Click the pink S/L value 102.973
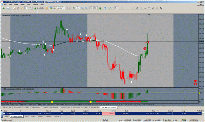The height and width of the screenshot is (122, 205). [109, 113]
